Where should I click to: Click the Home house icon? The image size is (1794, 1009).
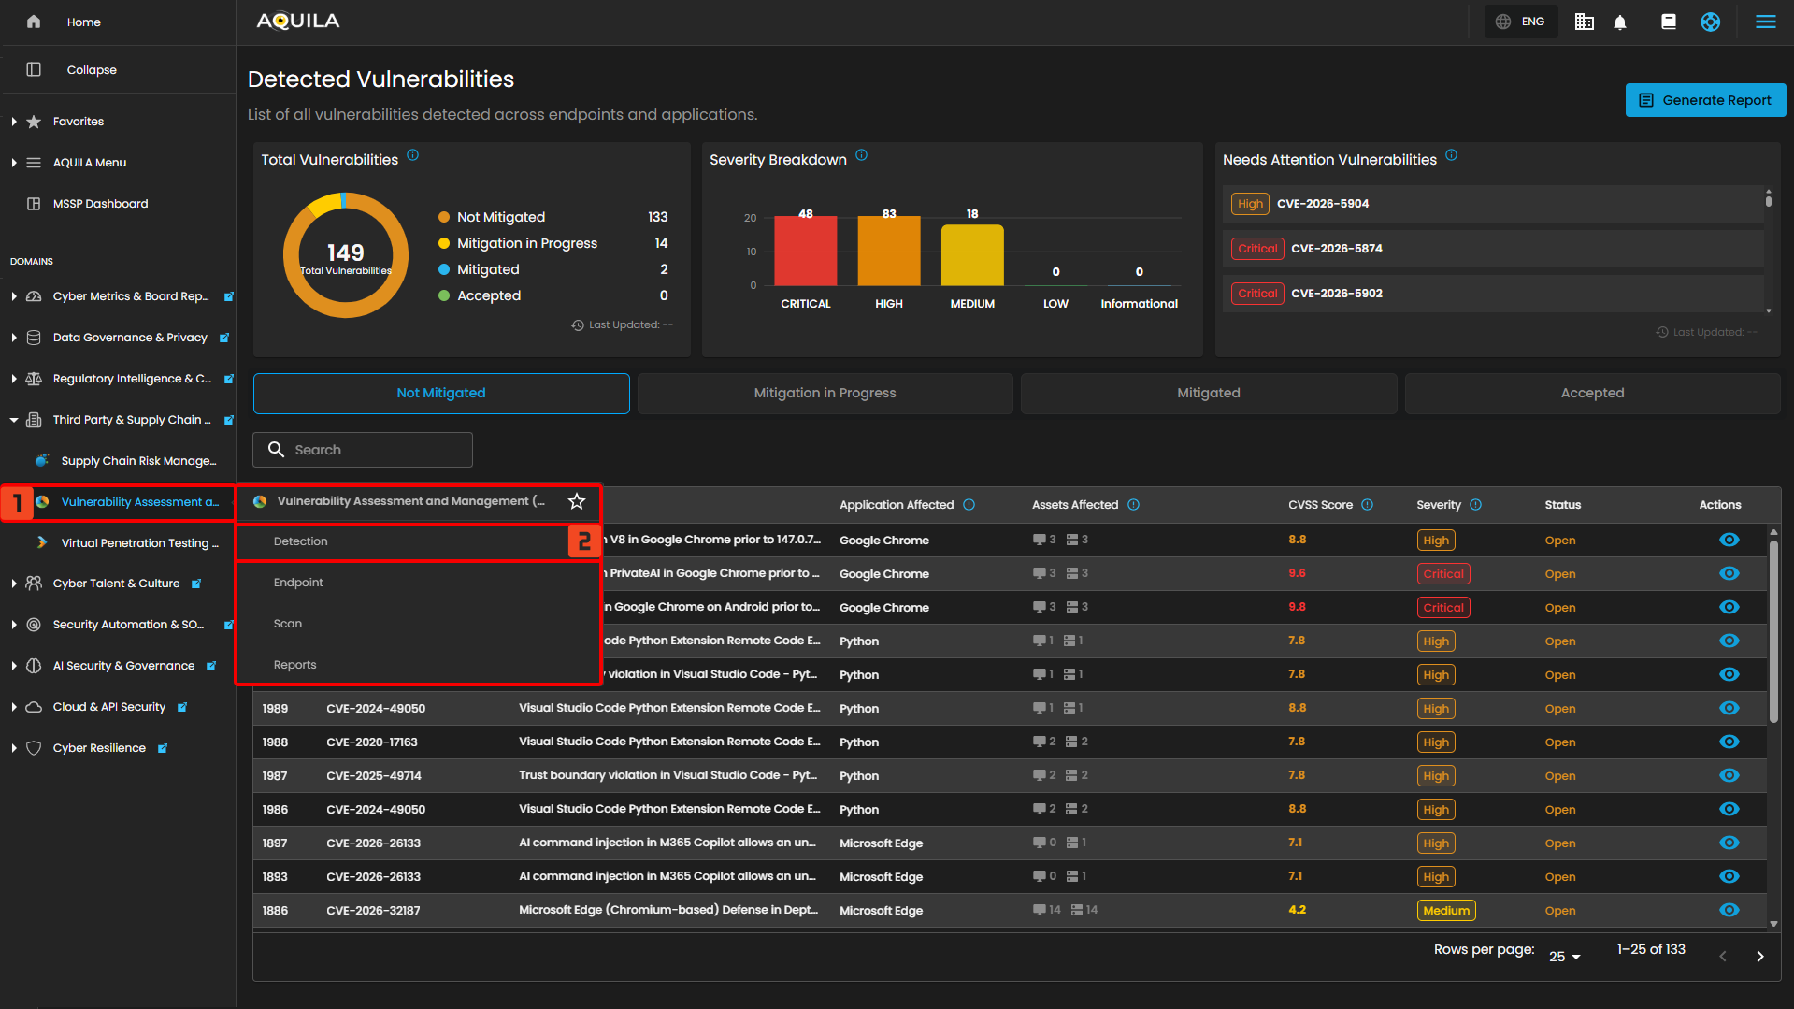click(34, 22)
